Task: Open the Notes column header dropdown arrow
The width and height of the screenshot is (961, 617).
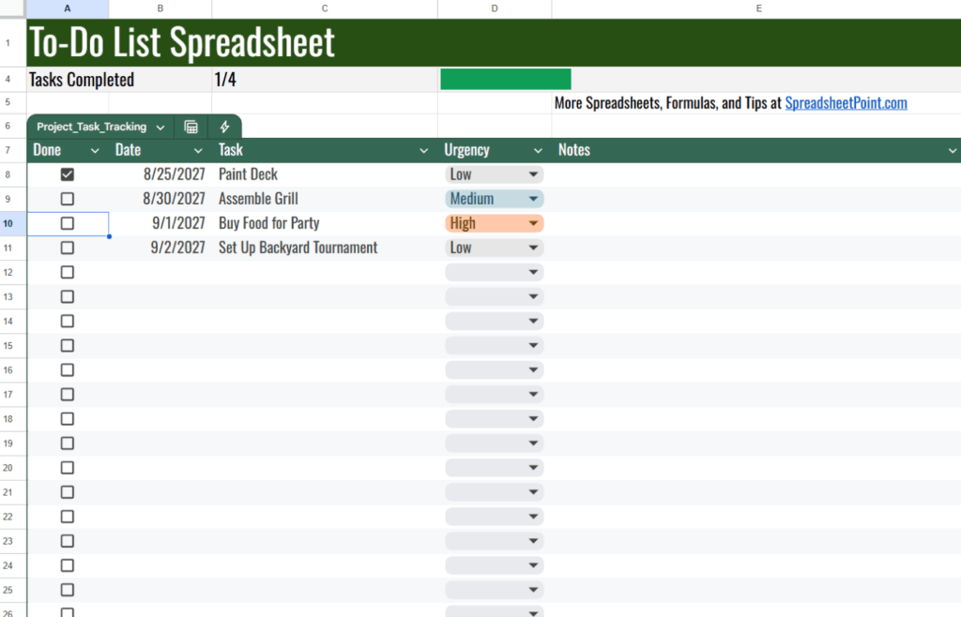Action: [953, 150]
